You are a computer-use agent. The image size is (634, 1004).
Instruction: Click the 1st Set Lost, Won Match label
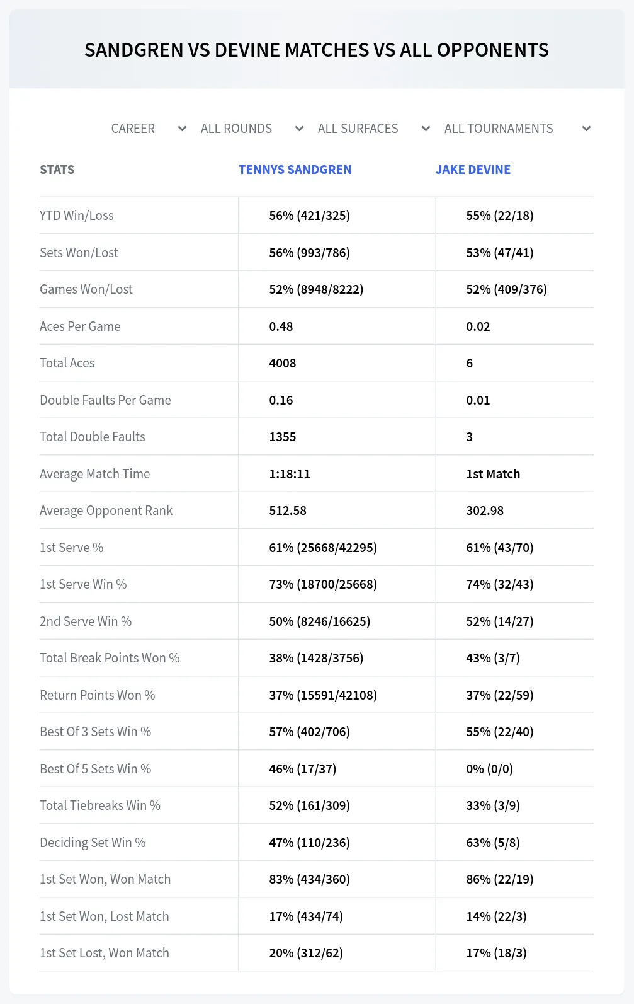click(105, 953)
